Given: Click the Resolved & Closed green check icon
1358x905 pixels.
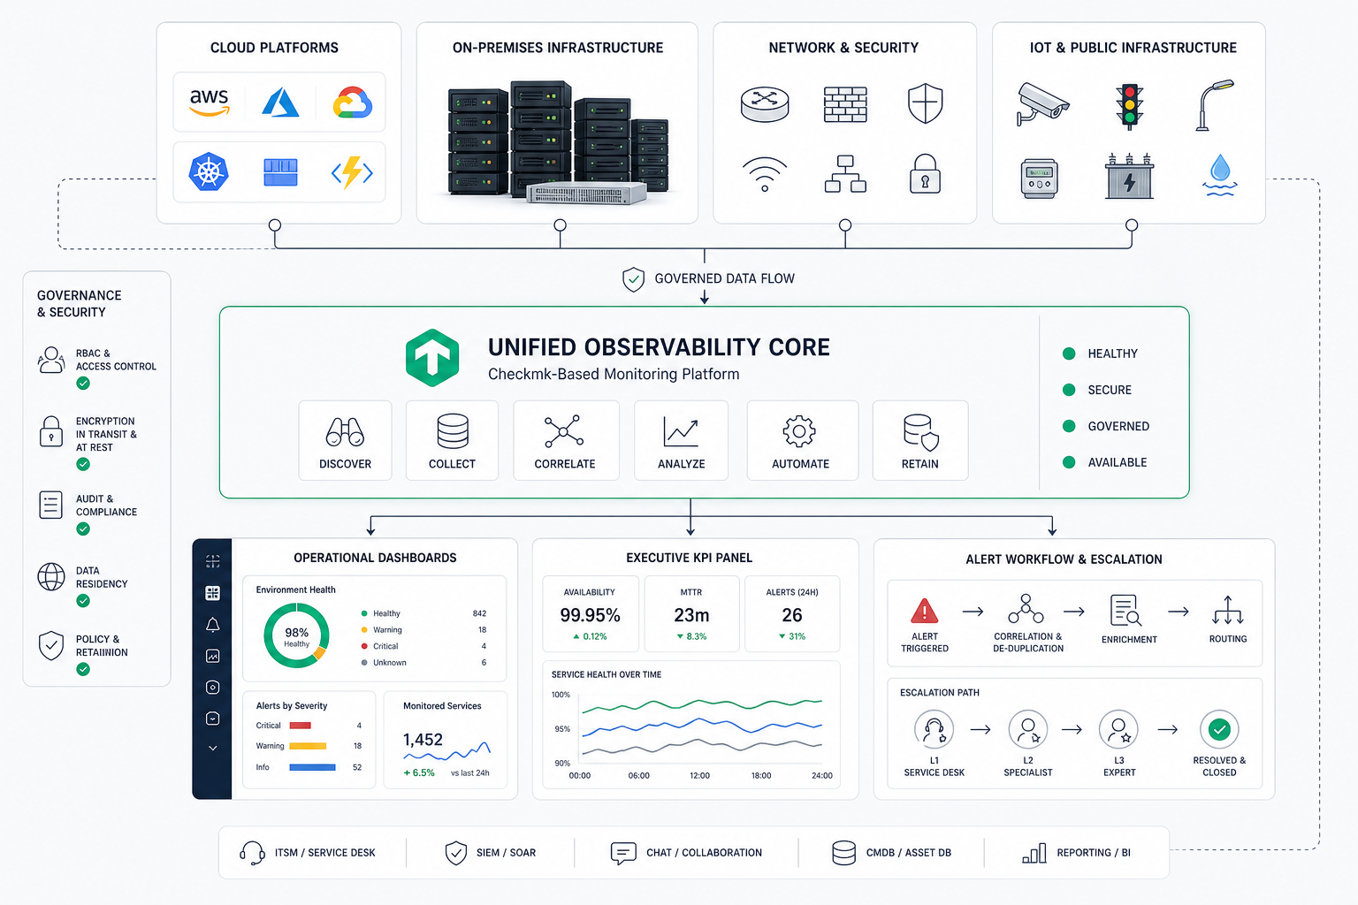Looking at the screenshot, I should [1219, 730].
